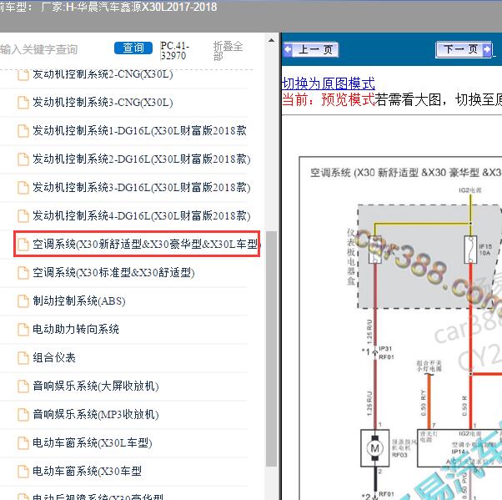Viewport: 502px width, 500px height.
Task: Click document icon beside 组合仪表
Action: (23, 358)
